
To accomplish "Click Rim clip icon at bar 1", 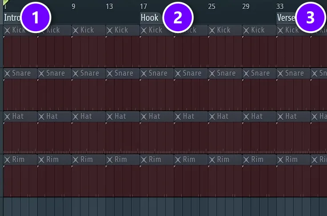I will point(7,160).
